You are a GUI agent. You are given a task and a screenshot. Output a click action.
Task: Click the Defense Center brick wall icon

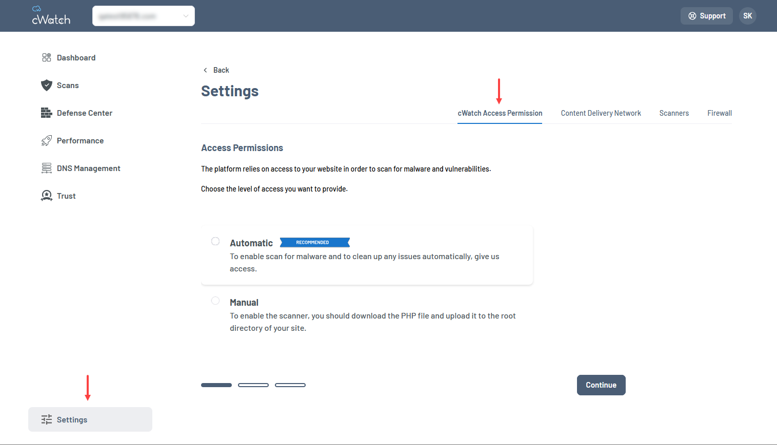tap(47, 113)
